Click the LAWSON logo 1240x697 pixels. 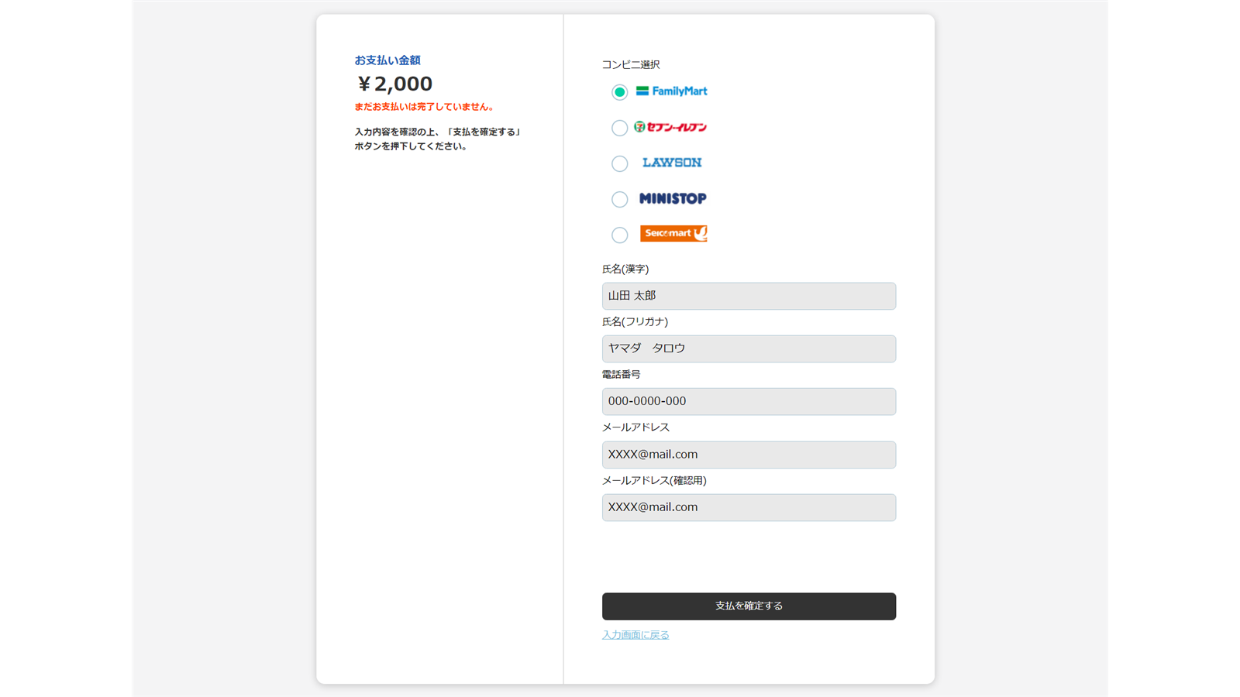672,163
